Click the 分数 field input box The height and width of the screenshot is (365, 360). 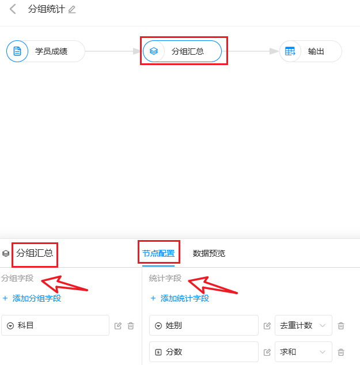203,352
